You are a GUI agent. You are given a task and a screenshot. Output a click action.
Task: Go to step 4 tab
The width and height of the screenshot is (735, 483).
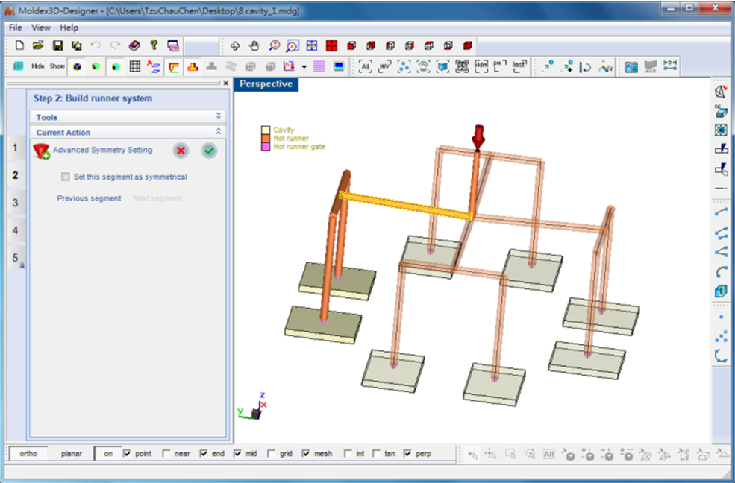(x=15, y=230)
